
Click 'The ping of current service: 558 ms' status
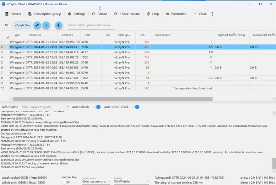coord(178,183)
